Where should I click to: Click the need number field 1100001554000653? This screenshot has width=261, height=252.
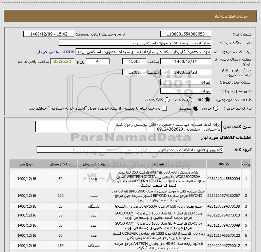[186, 34]
